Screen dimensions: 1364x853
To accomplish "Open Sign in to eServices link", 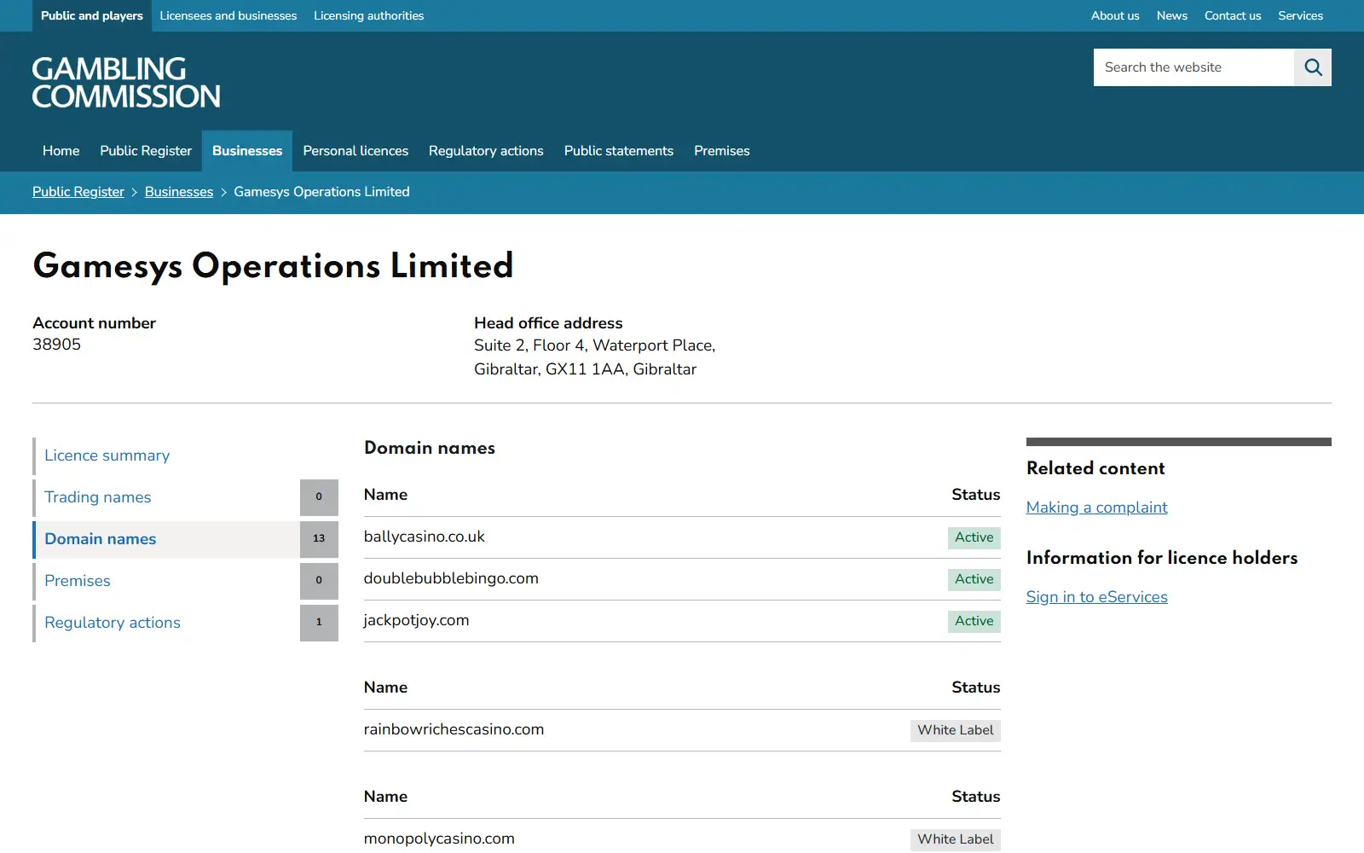I will 1096,597.
